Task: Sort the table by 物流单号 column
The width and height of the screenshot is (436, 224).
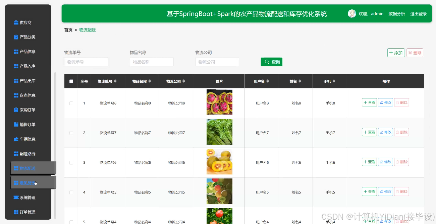Action: pyautogui.click(x=115, y=81)
